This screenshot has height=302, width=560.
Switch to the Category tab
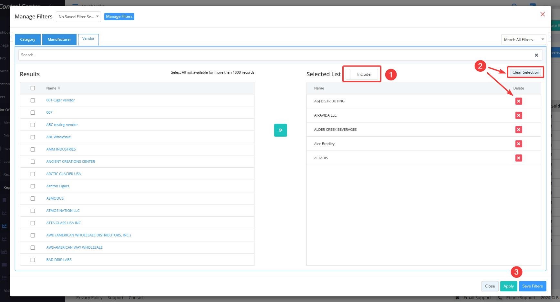[28, 39]
